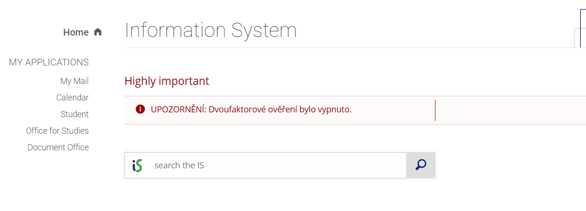The height and width of the screenshot is (211, 586).
Task: Click the MY APPLICATIONS sidebar heading
Action: (x=49, y=62)
